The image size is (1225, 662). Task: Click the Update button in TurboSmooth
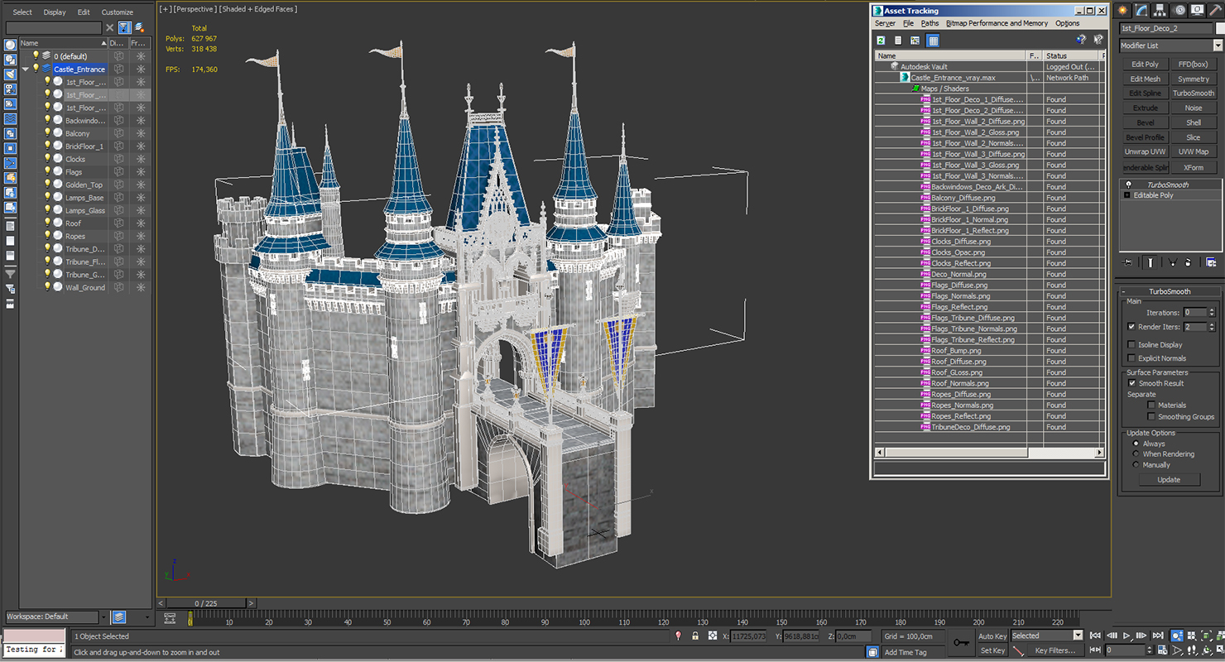(1169, 480)
